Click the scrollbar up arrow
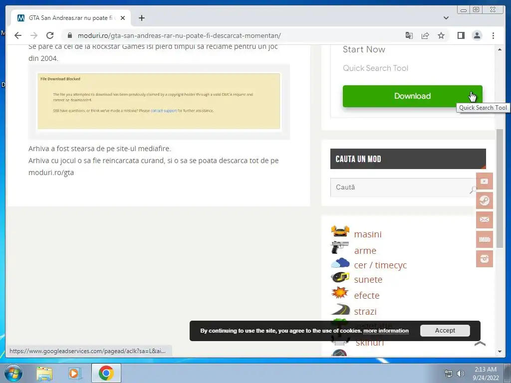 pyautogui.click(x=500, y=49)
